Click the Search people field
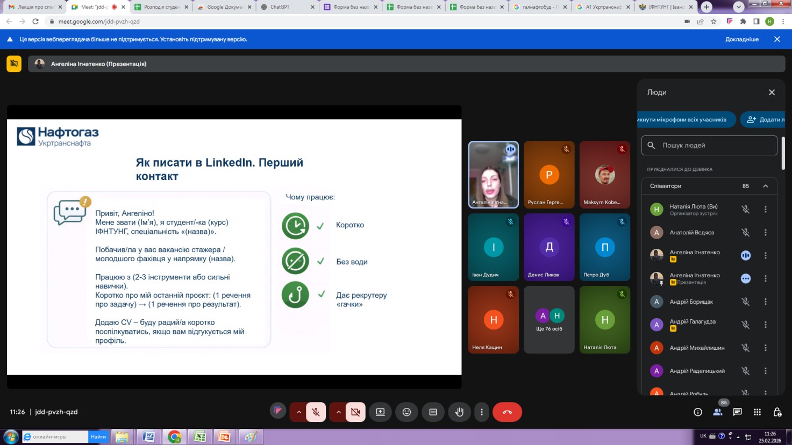The height and width of the screenshot is (445, 792). 709,145
